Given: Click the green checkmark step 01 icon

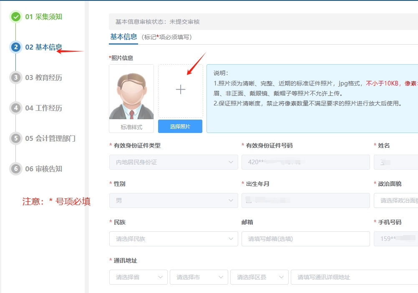Looking at the screenshot, I should coord(16,17).
